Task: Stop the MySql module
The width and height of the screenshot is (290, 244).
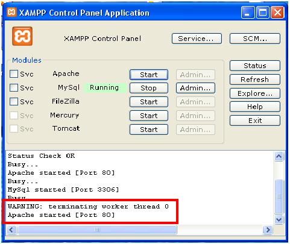Action: pyautogui.click(x=149, y=88)
